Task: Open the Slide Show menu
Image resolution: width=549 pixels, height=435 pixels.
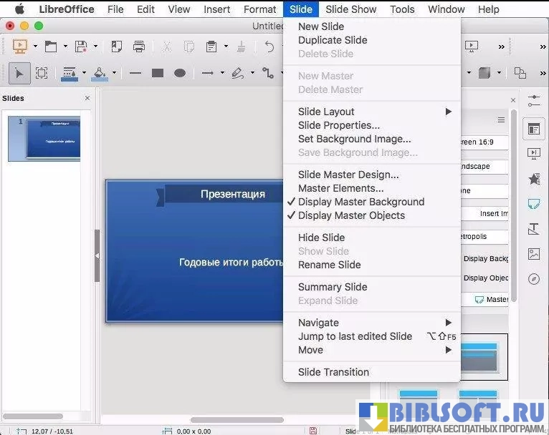Action: pyautogui.click(x=350, y=9)
